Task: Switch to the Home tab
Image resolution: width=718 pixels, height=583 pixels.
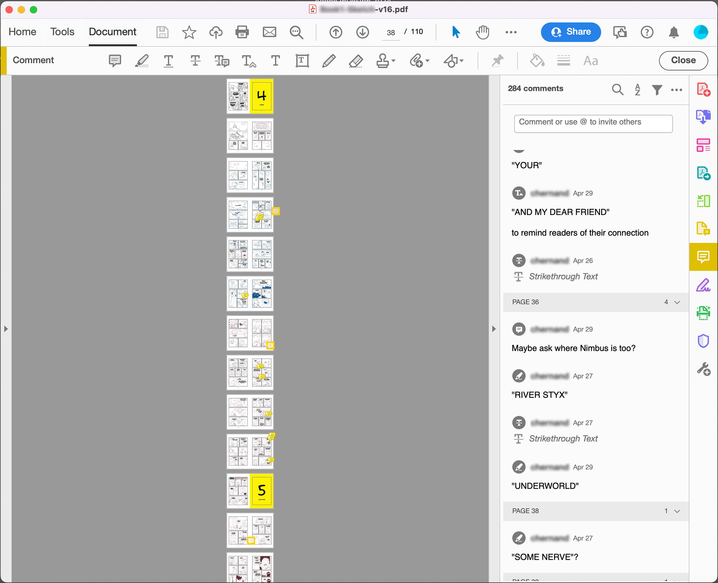Action: (22, 32)
